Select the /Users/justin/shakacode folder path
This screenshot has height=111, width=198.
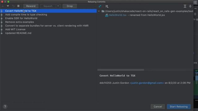pos(149,11)
